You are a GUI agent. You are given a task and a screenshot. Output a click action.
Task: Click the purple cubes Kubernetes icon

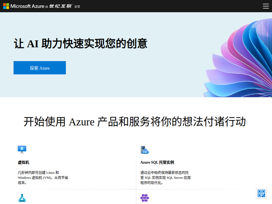[x=144, y=198]
